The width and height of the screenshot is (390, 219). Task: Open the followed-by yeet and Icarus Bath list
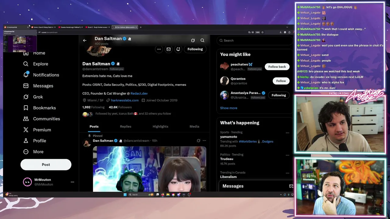point(133,114)
